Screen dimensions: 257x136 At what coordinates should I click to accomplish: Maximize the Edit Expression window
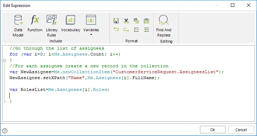[x=232, y=6]
